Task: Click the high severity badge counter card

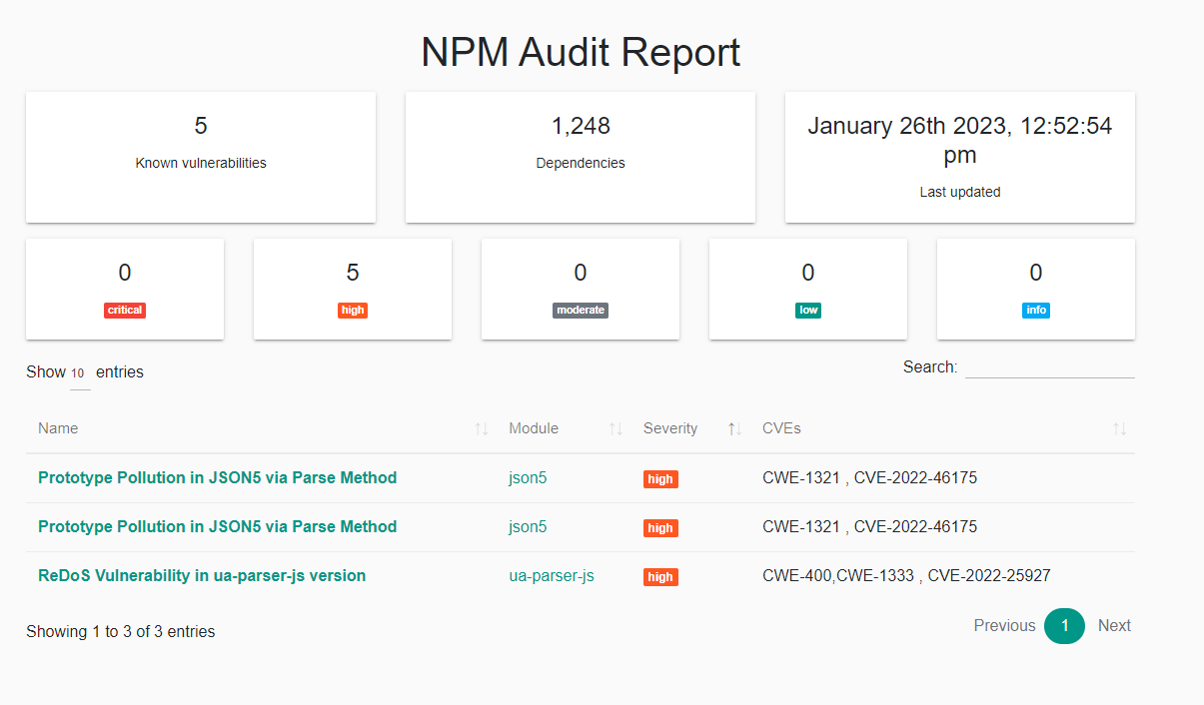Action: (x=352, y=310)
